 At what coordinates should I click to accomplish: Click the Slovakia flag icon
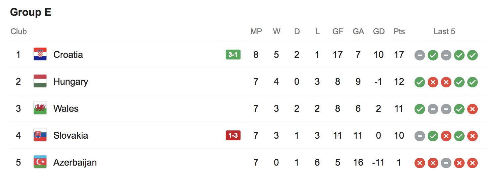(x=40, y=135)
